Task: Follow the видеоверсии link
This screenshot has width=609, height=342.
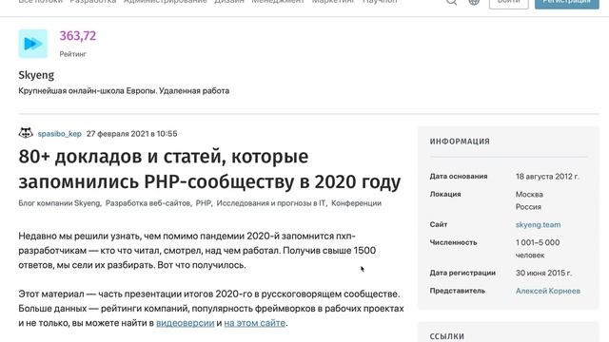Action: click(186, 323)
